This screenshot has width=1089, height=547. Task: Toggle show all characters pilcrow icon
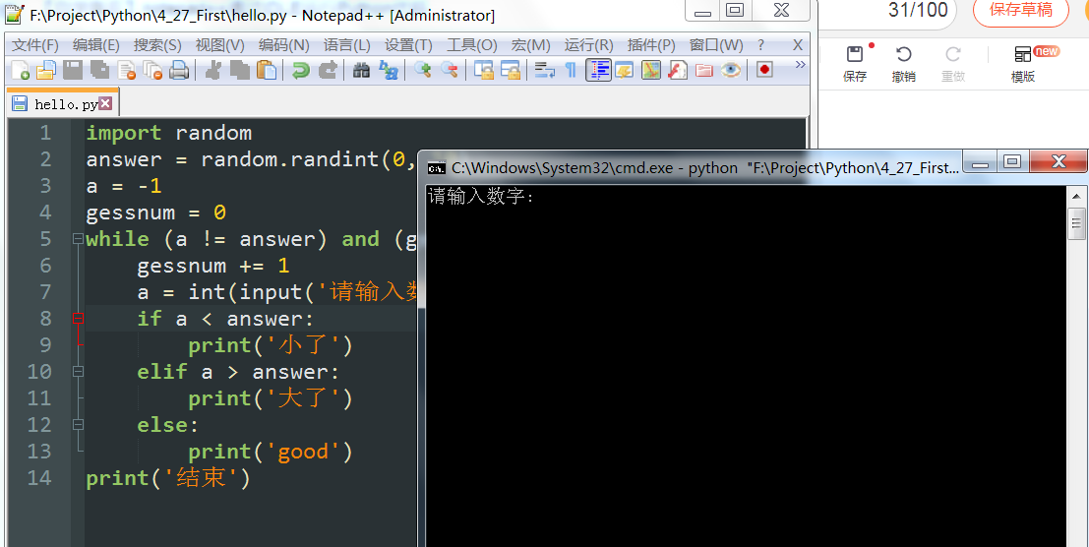[x=571, y=70]
